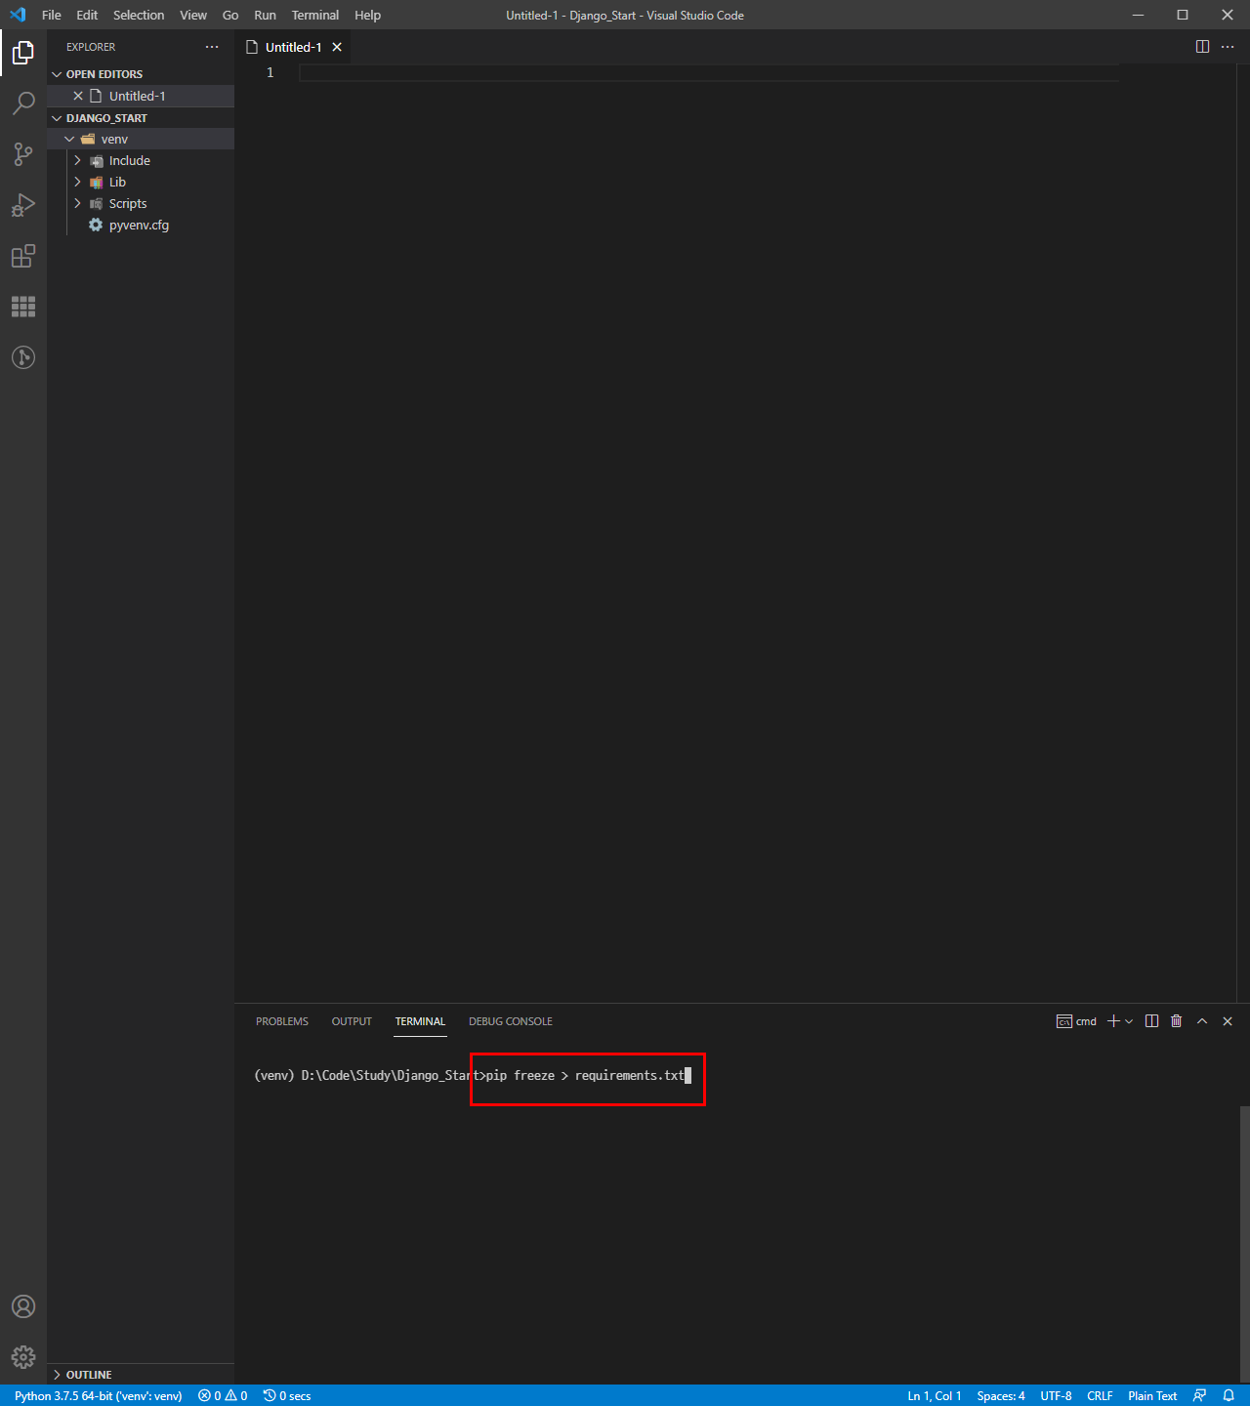Click the round git graph activity bar icon

pos(23,357)
